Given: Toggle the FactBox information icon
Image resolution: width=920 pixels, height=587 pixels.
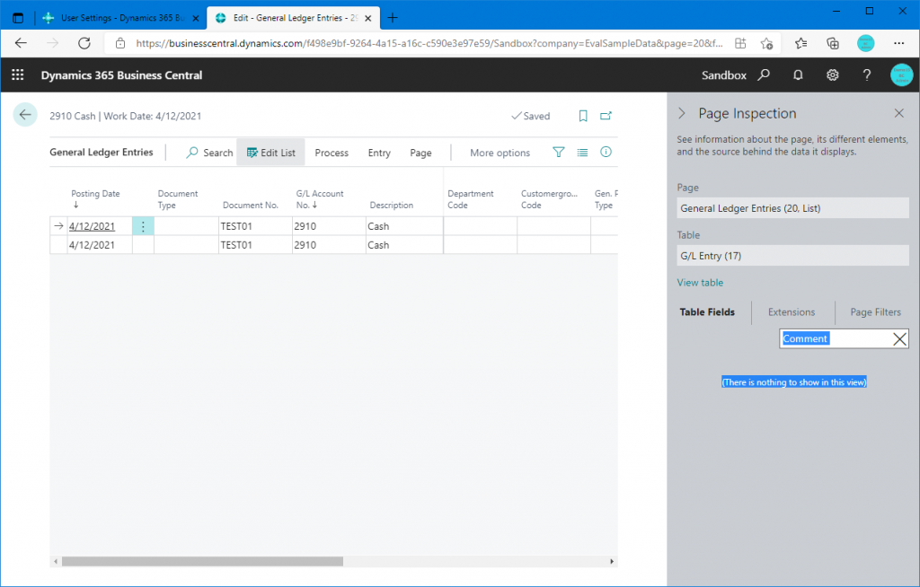Looking at the screenshot, I should click(x=606, y=153).
